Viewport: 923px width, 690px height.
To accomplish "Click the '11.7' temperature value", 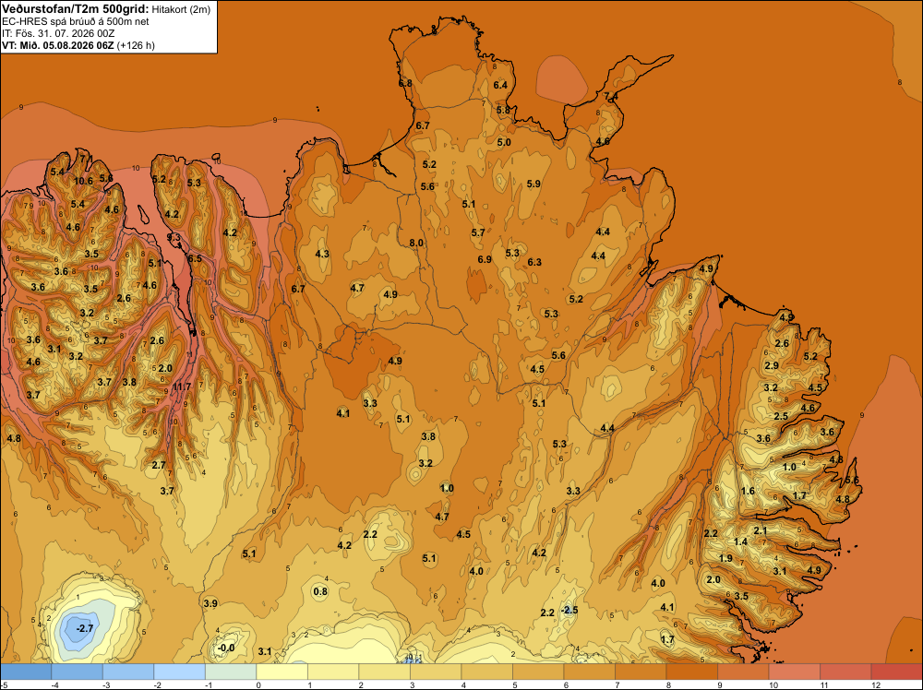I will 182,387.
